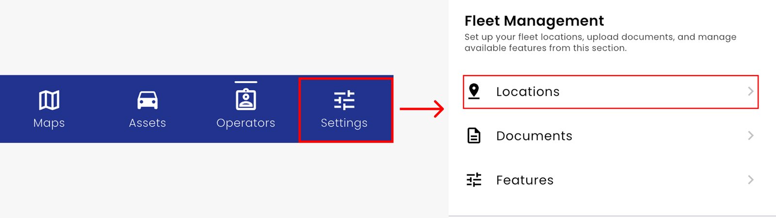776x218 pixels.
Task: Tap the Maps folded-map icon
Action: 49,100
